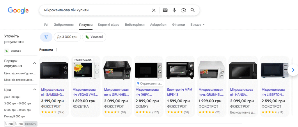Expand the Більше dropdown menu
Screen dimensions: 298x127
click(197, 25)
